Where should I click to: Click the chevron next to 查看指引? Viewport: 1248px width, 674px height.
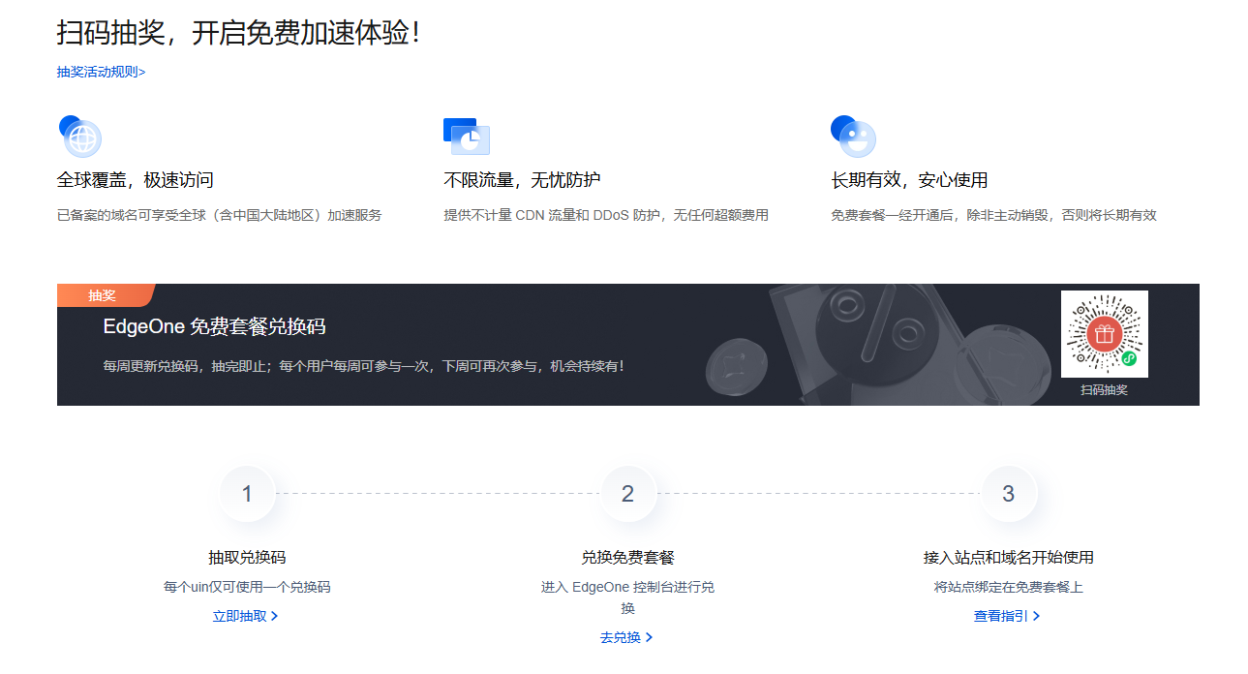(1037, 616)
